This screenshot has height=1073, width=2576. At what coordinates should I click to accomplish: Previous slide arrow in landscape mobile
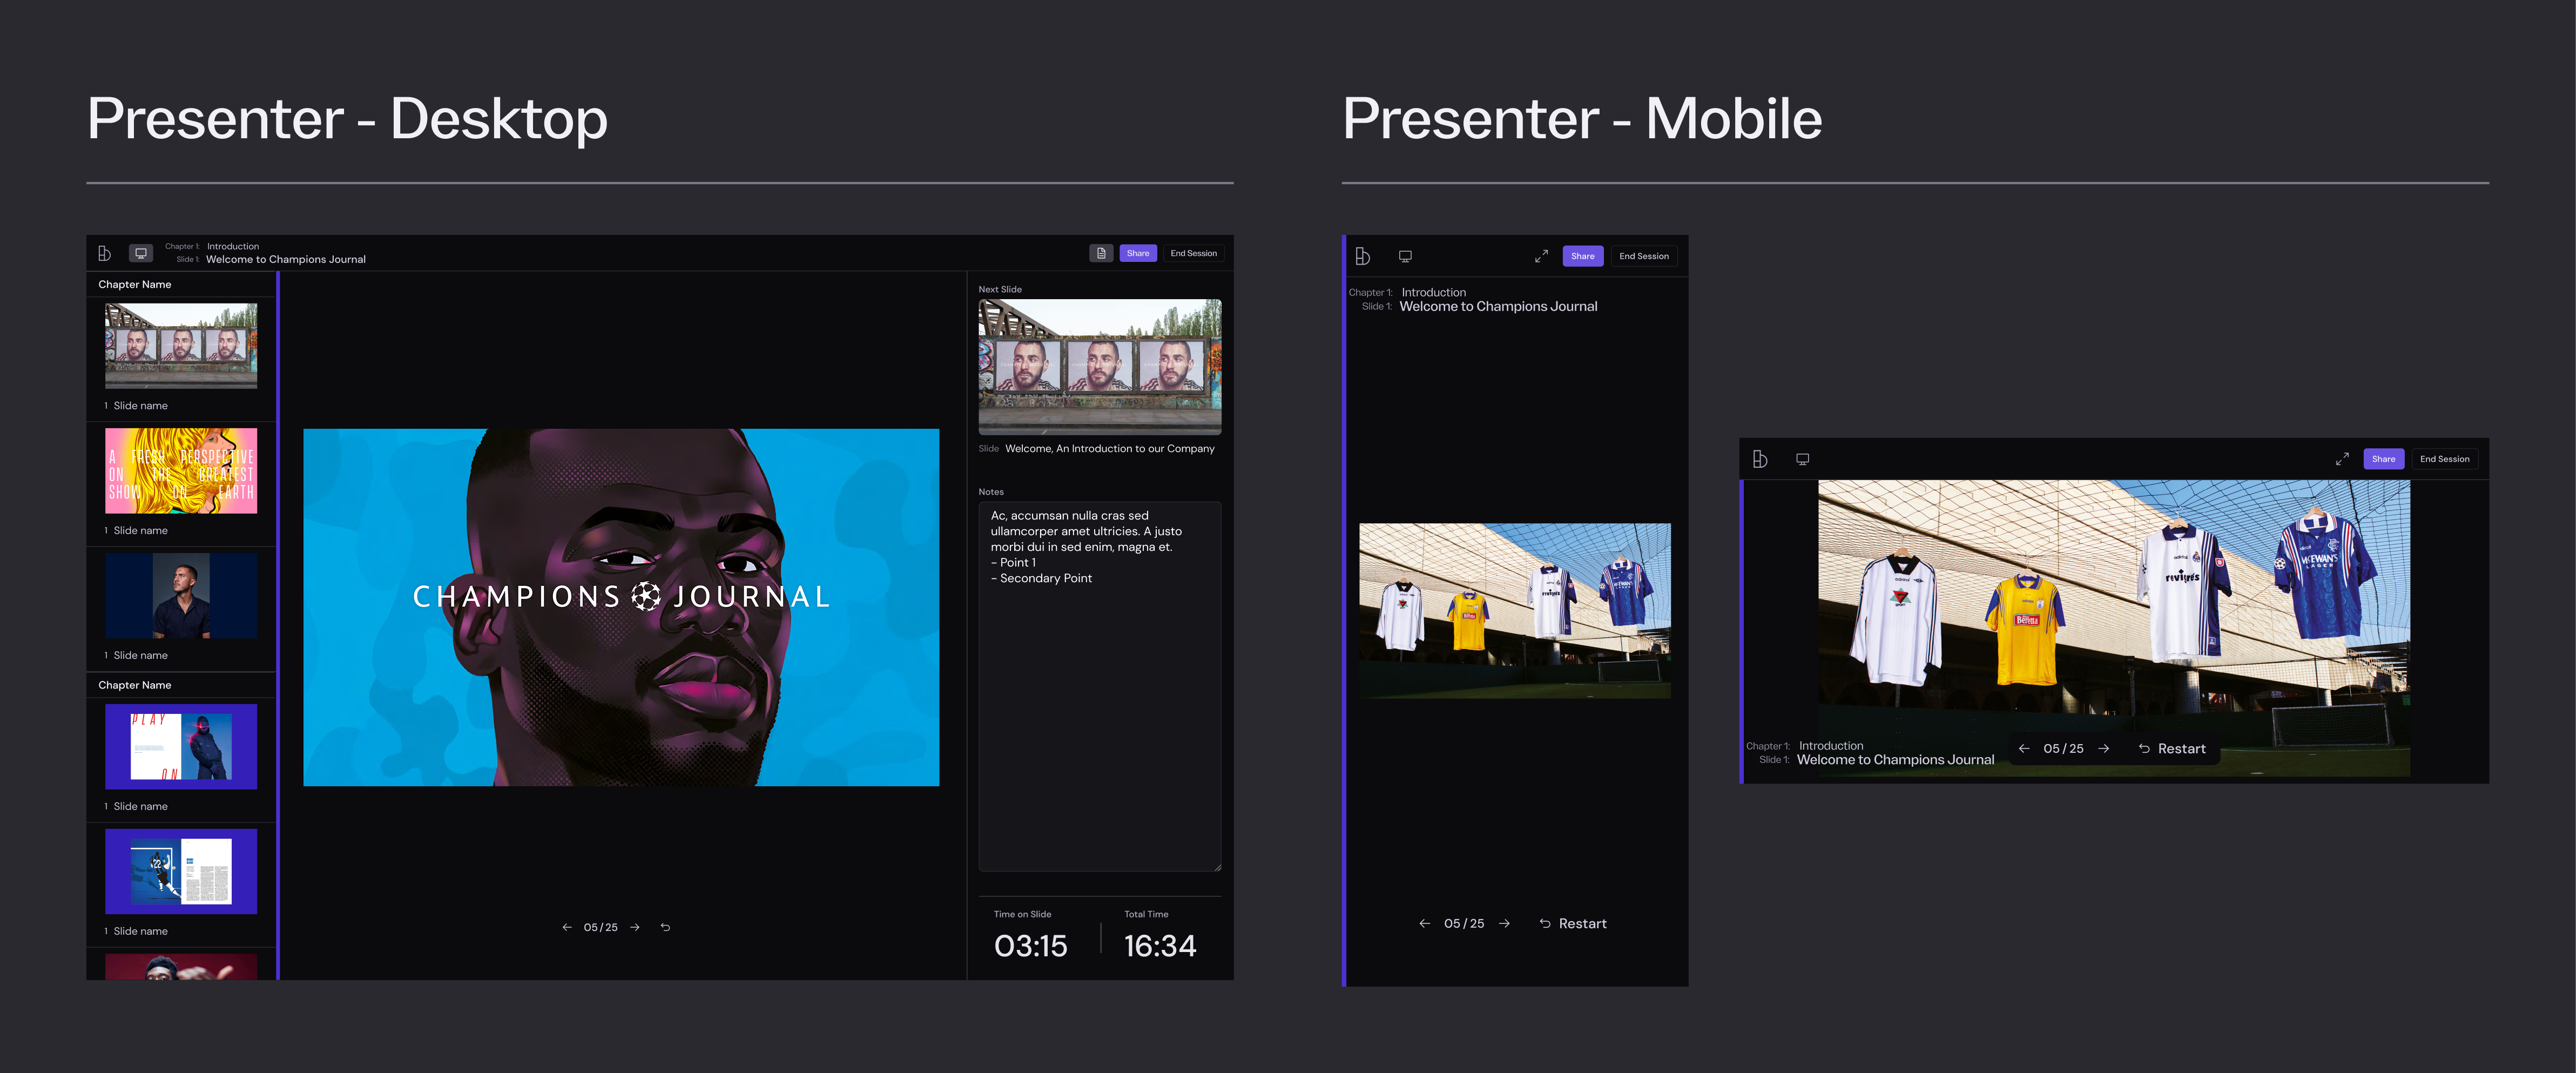(x=2024, y=748)
